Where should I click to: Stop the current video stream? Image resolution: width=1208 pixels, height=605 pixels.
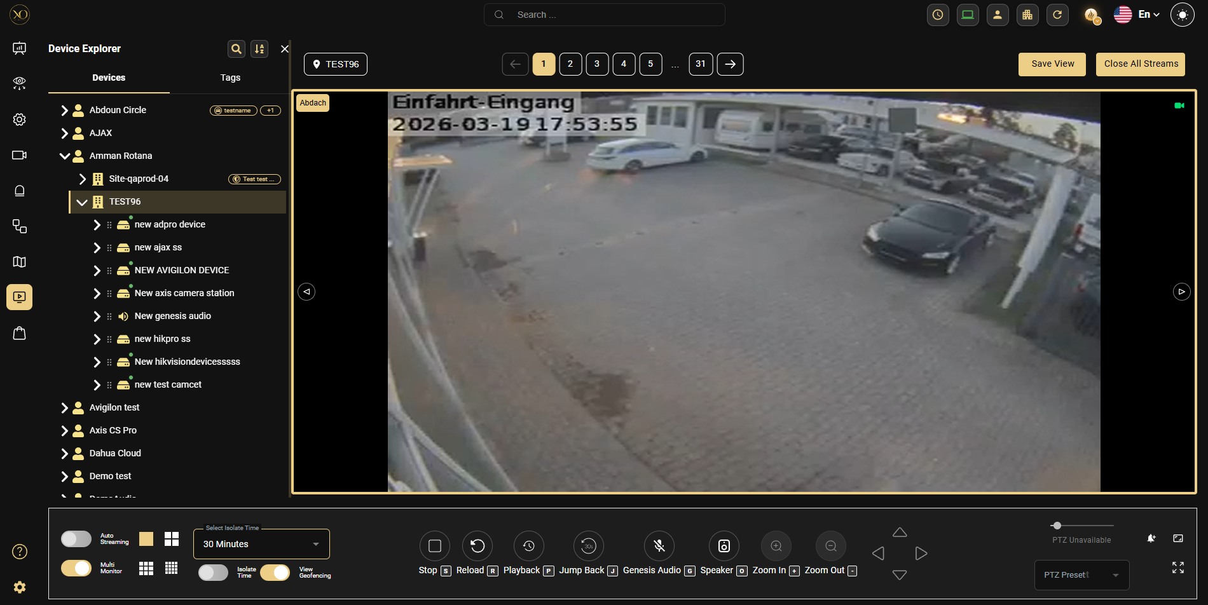coord(435,546)
